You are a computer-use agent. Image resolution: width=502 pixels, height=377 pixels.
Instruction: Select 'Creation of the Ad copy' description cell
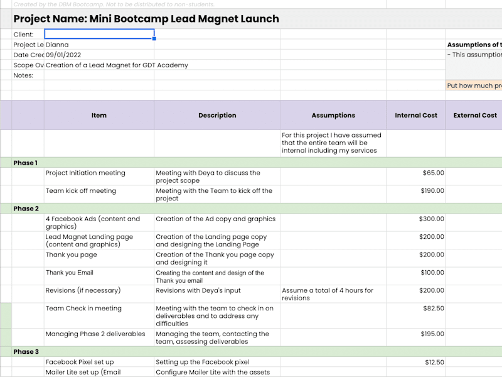click(x=217, y=222)
